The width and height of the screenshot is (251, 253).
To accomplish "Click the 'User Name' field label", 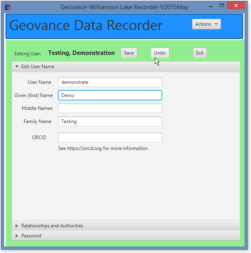I will tap(39, 82).
